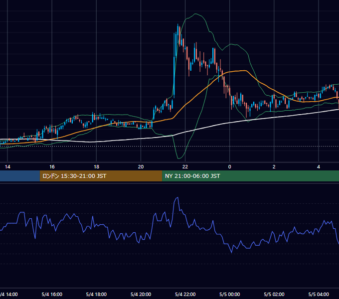
Task: Click the hour label 14 on price chart axis
Action: [7, 167]
